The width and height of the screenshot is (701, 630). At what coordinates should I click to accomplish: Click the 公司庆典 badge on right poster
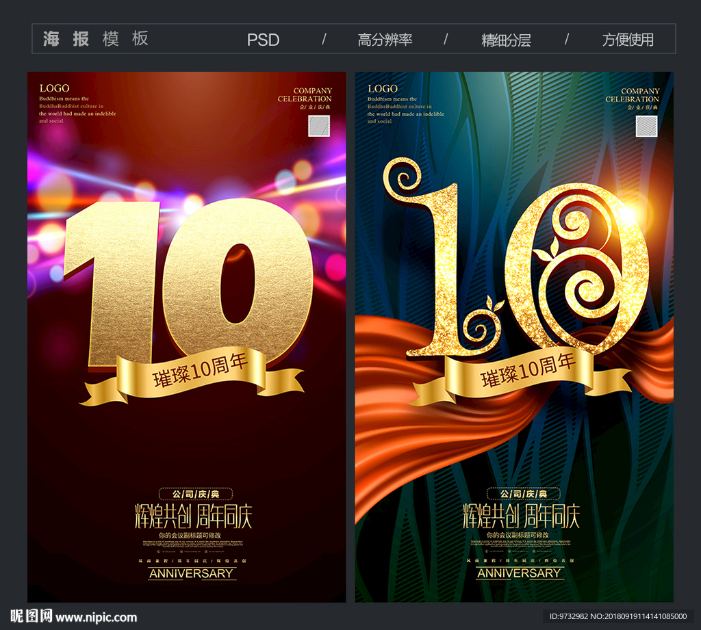[523, 494]
